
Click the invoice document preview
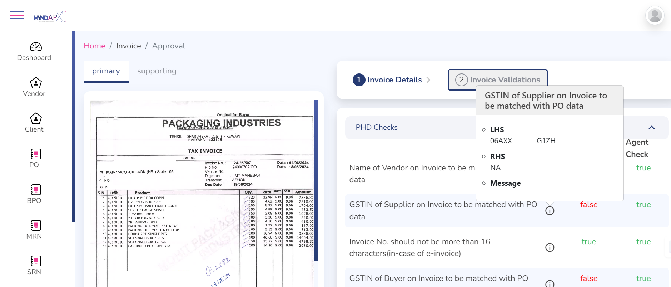(x=202, y=194)
